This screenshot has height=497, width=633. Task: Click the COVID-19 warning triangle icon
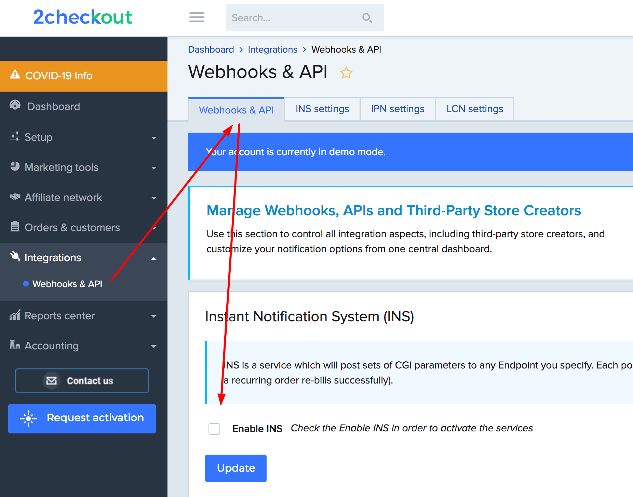point(15,74)
